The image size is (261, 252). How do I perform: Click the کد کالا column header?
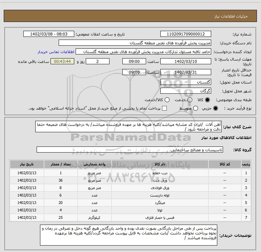click(225, 164)
